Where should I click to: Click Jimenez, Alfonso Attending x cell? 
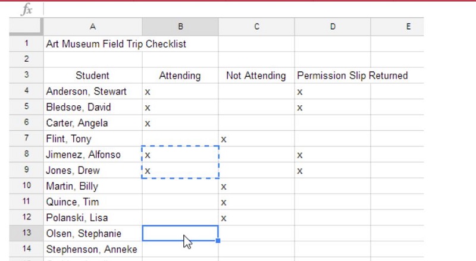click(180, 155)
